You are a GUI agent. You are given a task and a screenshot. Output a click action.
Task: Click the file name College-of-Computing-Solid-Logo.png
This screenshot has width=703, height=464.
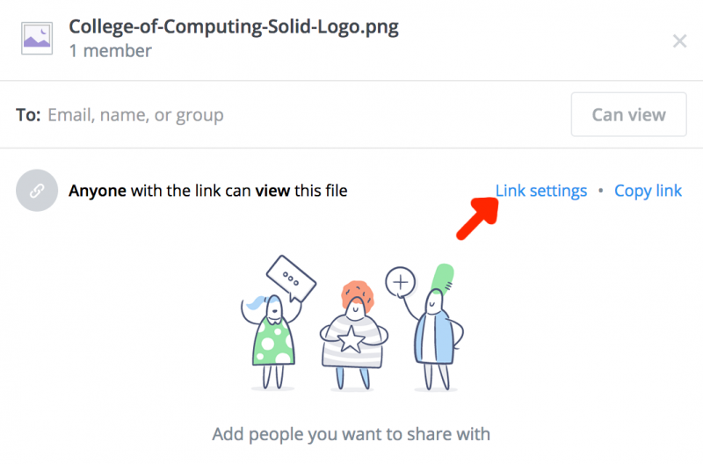point(233,27)
